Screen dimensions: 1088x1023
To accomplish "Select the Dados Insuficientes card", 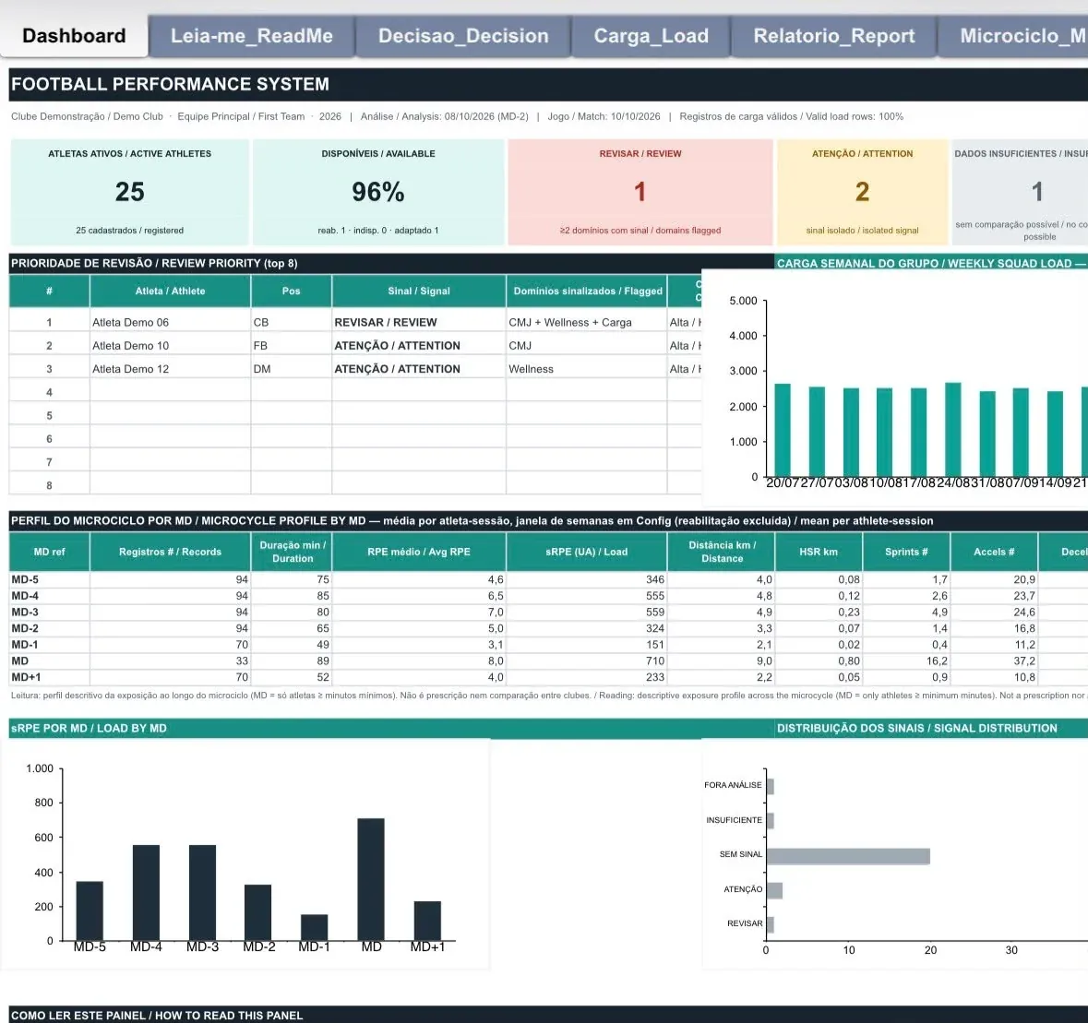I will pos(1020,192).
